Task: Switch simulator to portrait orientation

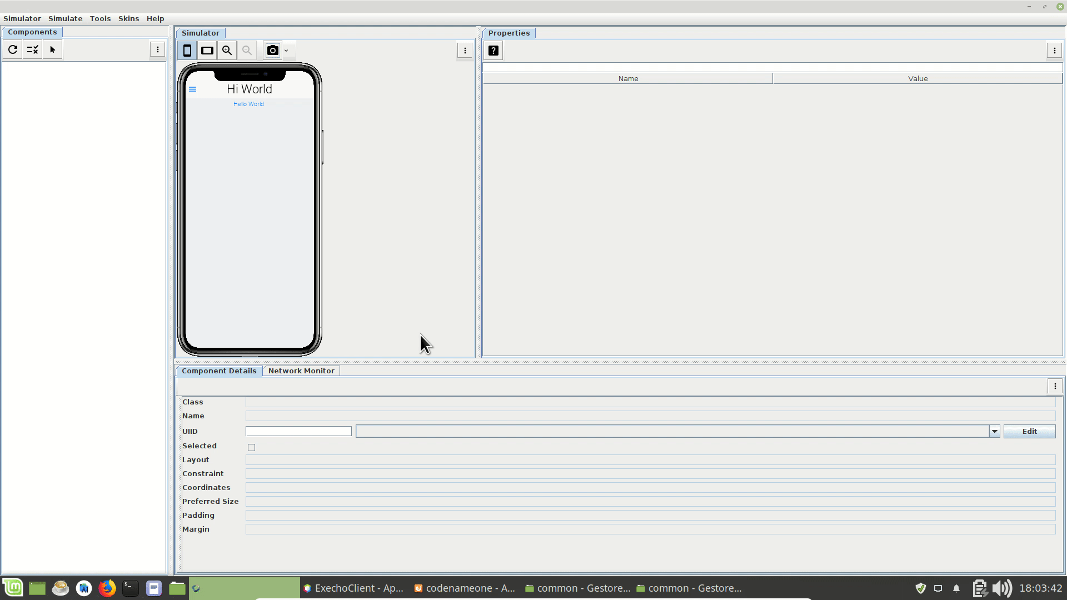Action: click(187, 50)
